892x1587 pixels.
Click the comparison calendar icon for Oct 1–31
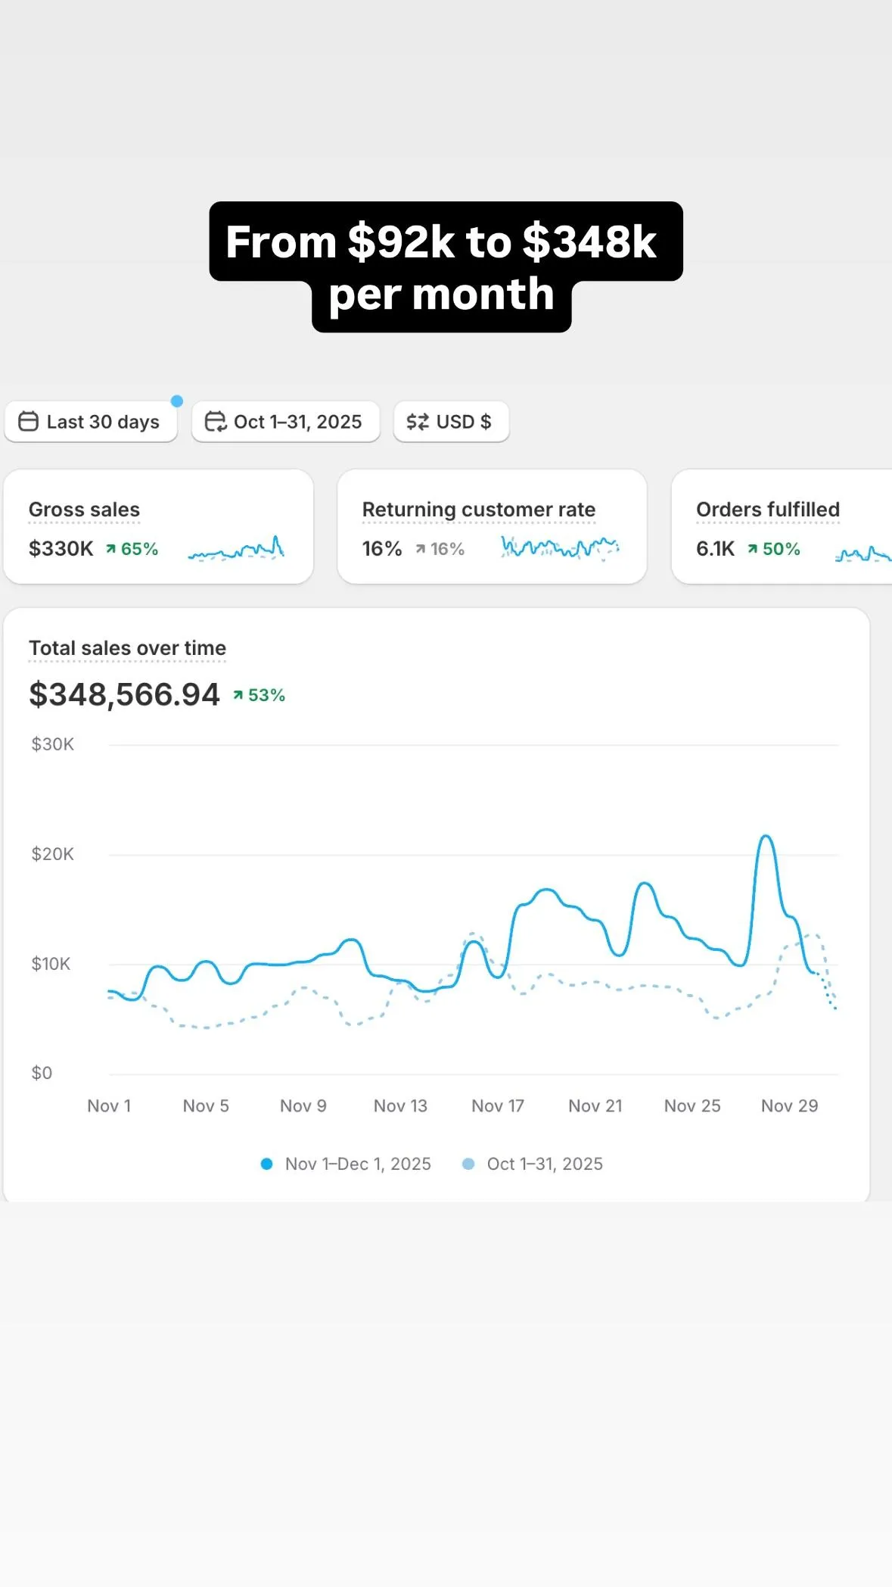[215, 421]
